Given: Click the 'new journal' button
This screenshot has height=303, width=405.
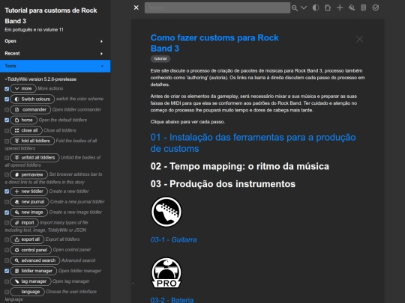Looking at the screenshot, I should [29, 202].
